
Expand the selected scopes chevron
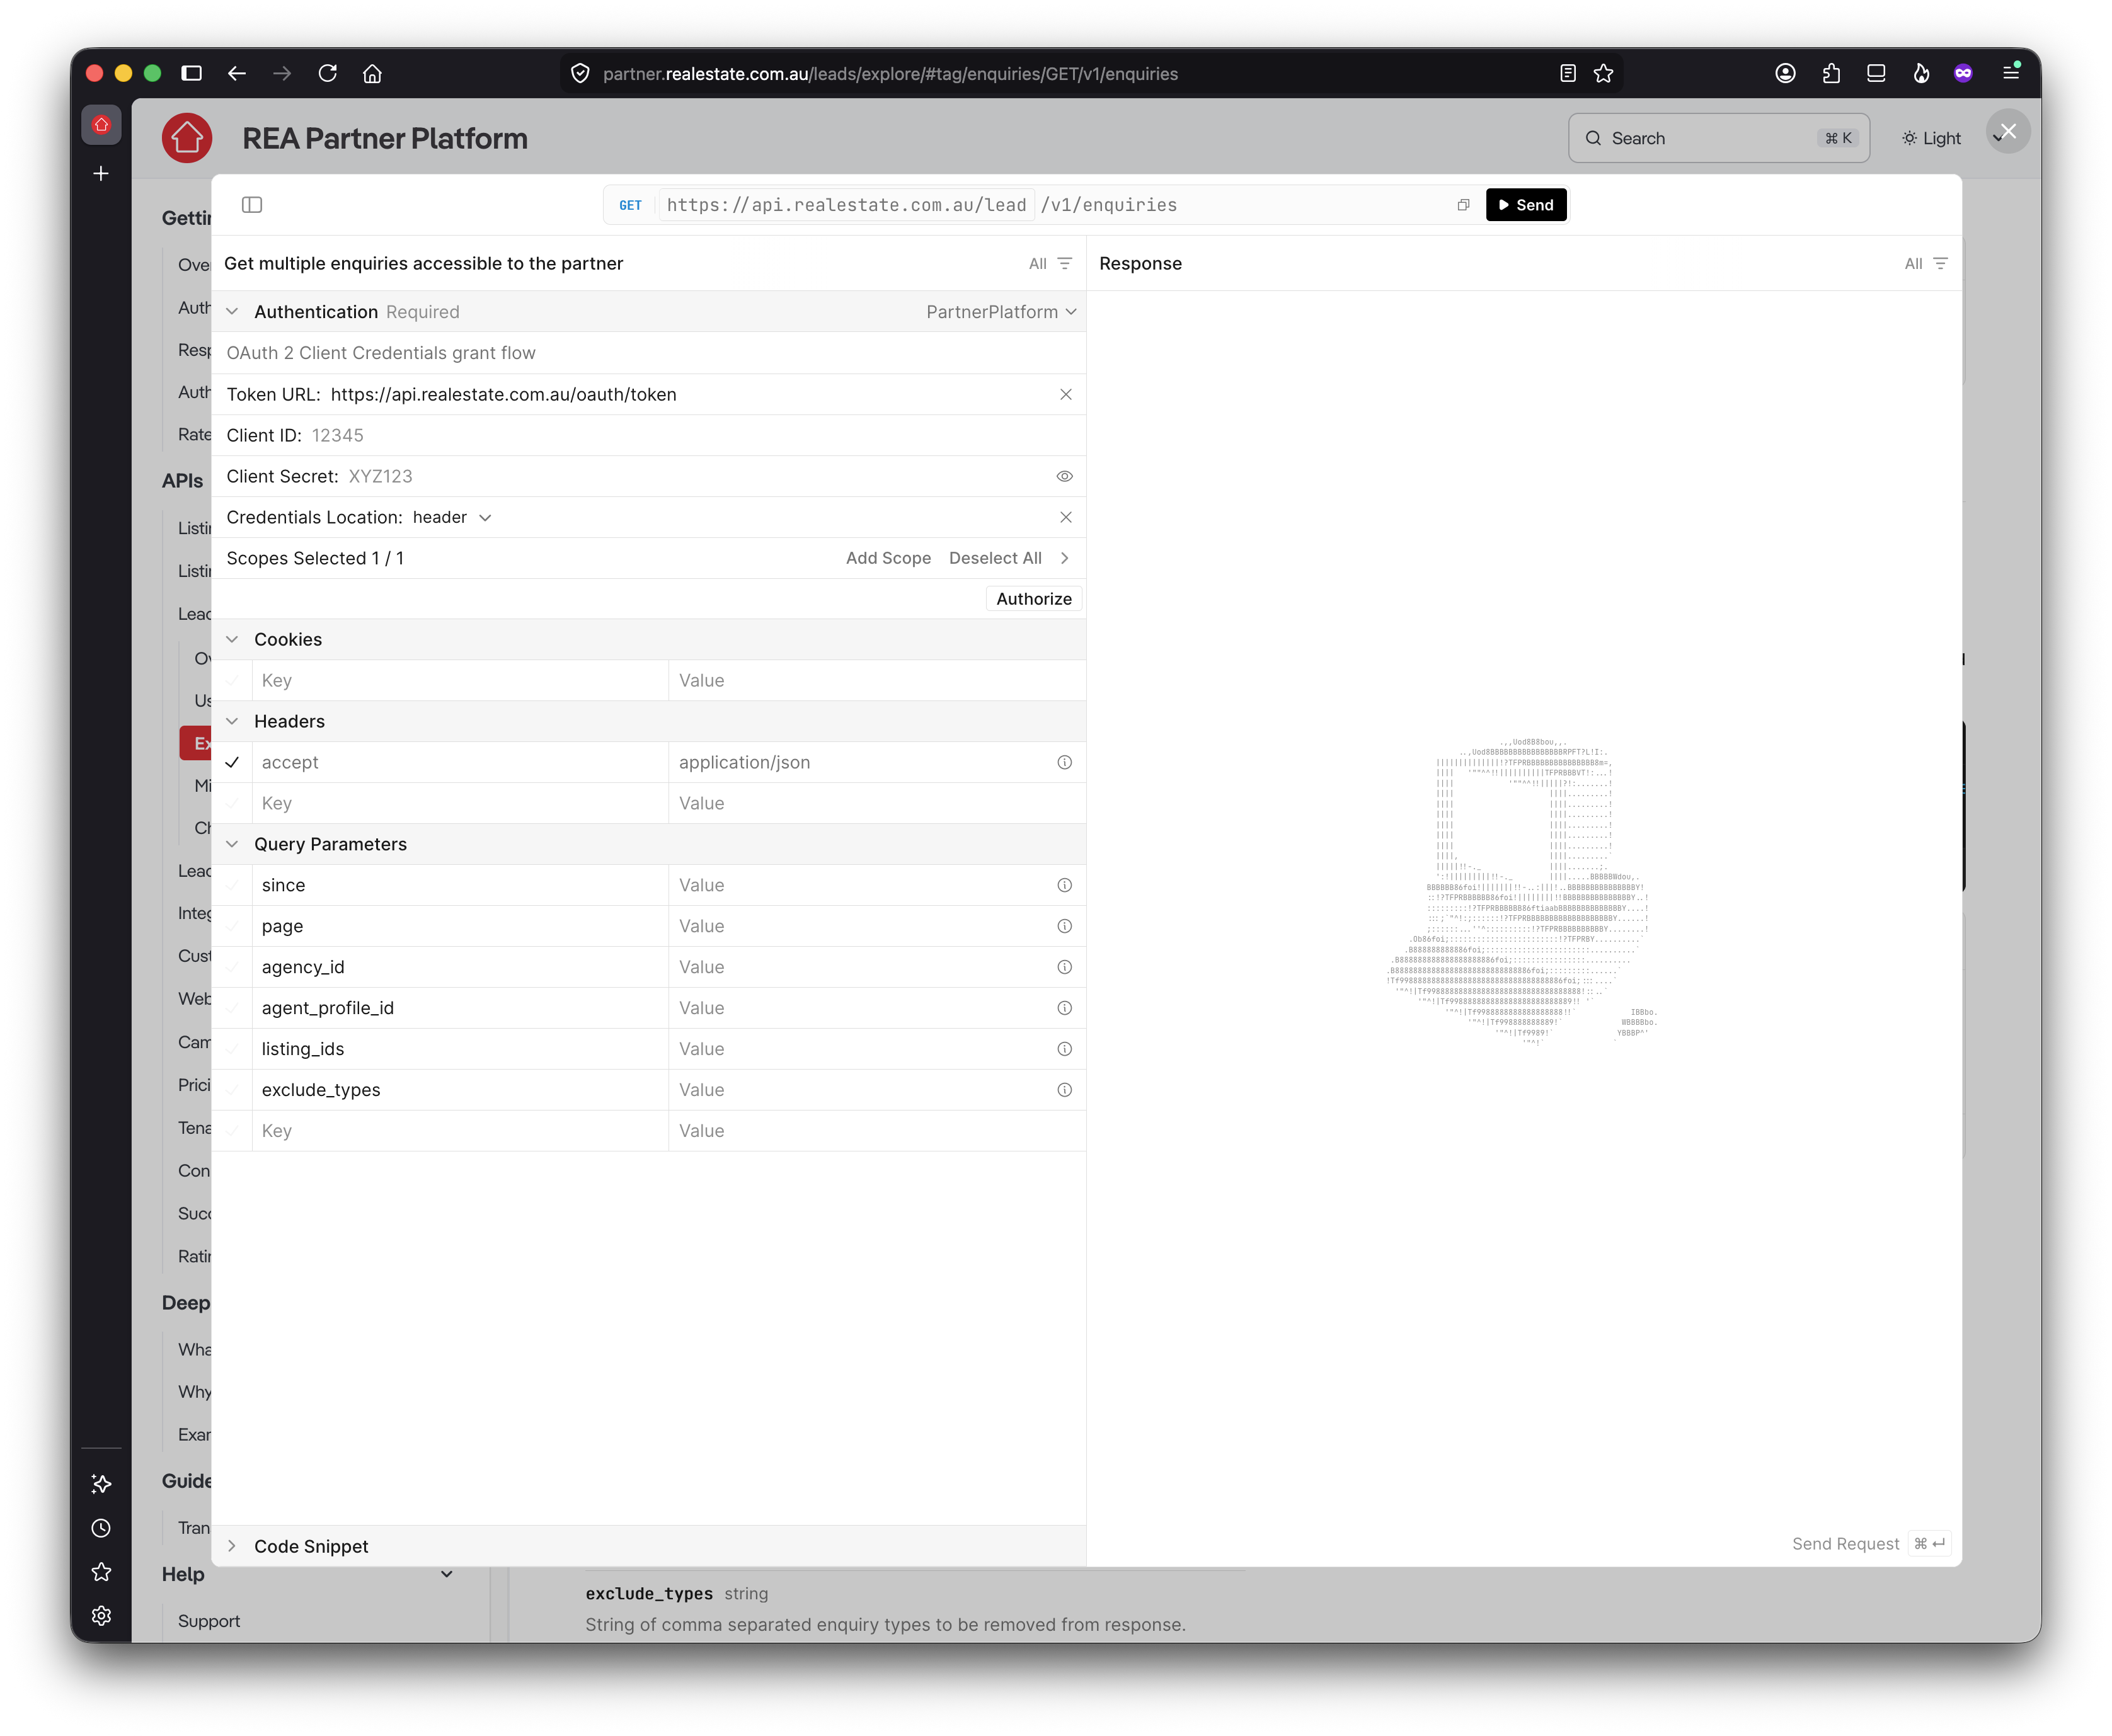1065,559
